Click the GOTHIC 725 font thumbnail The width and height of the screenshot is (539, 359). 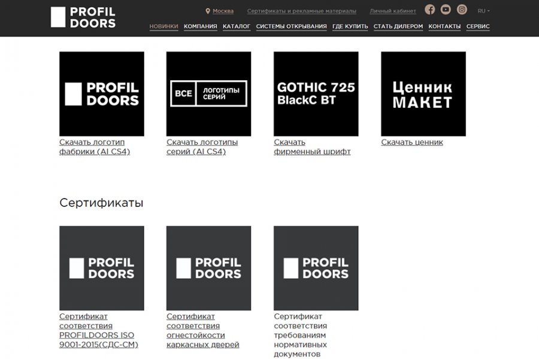tap(316, 93)
